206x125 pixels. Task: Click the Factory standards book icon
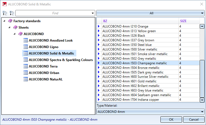point(10,21)
